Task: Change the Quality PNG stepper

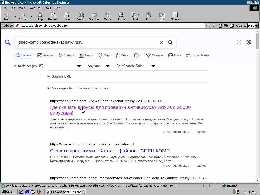Action: coord(257,26)
